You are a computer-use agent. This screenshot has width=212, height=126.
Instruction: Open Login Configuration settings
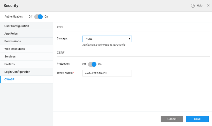pos(17,72)
